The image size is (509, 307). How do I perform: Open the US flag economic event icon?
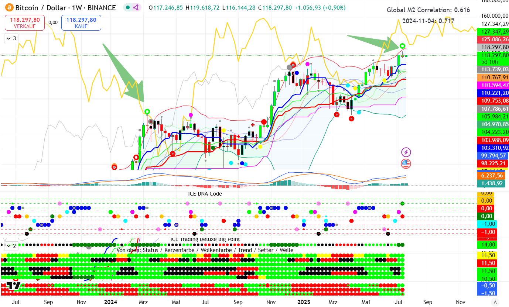tap(406, 163)
